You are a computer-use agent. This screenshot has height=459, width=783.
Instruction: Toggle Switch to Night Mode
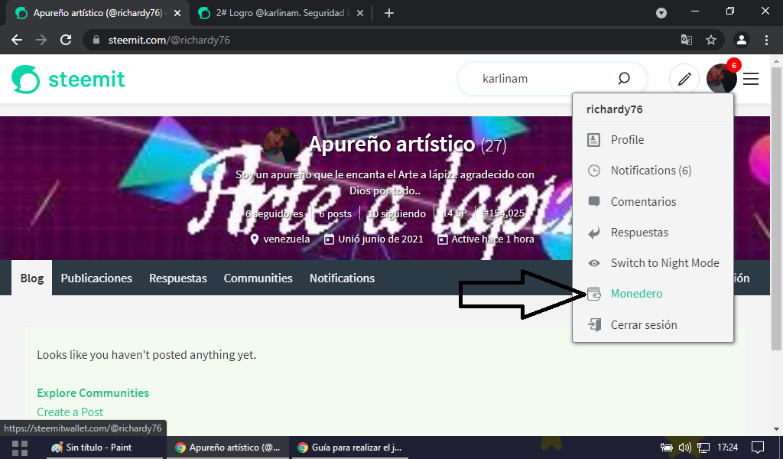click(653, 263)
